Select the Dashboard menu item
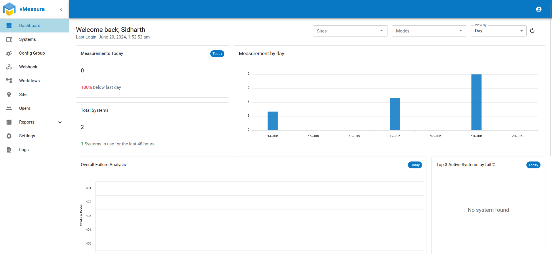 coord(35,26)
